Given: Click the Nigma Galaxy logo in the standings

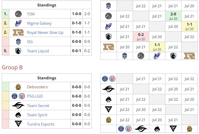Looking at the screenshot, I should point(18,23).
